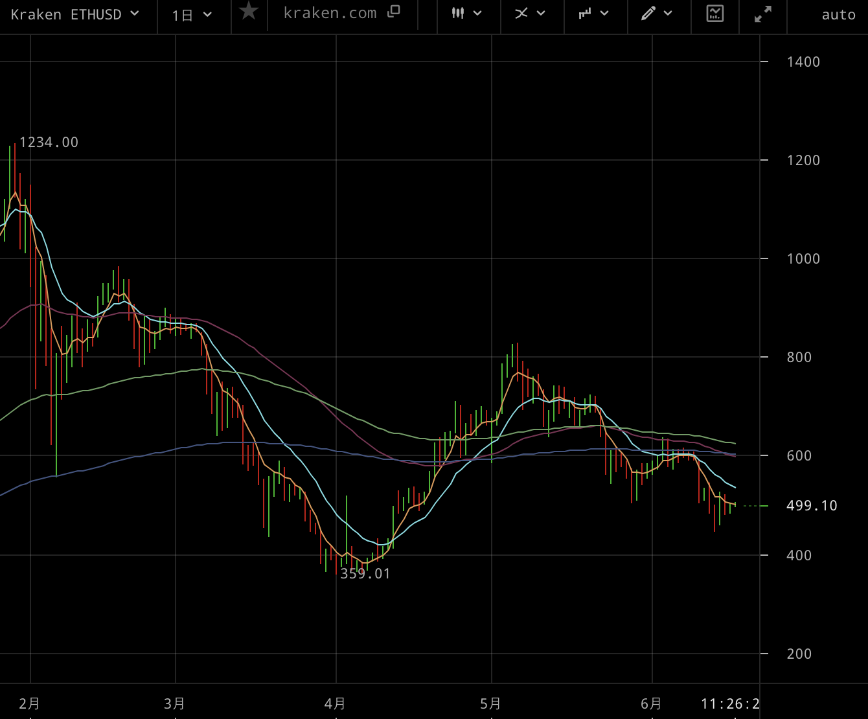Screen dimensions: 868x719
Task: Click the 1400 price axis label
Action: click(x=803, y=62)
